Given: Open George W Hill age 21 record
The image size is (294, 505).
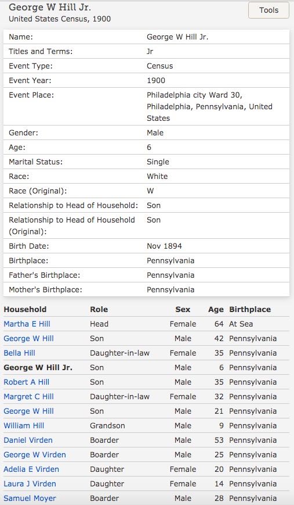Looking at the screenshot, I should click(28, 411).
